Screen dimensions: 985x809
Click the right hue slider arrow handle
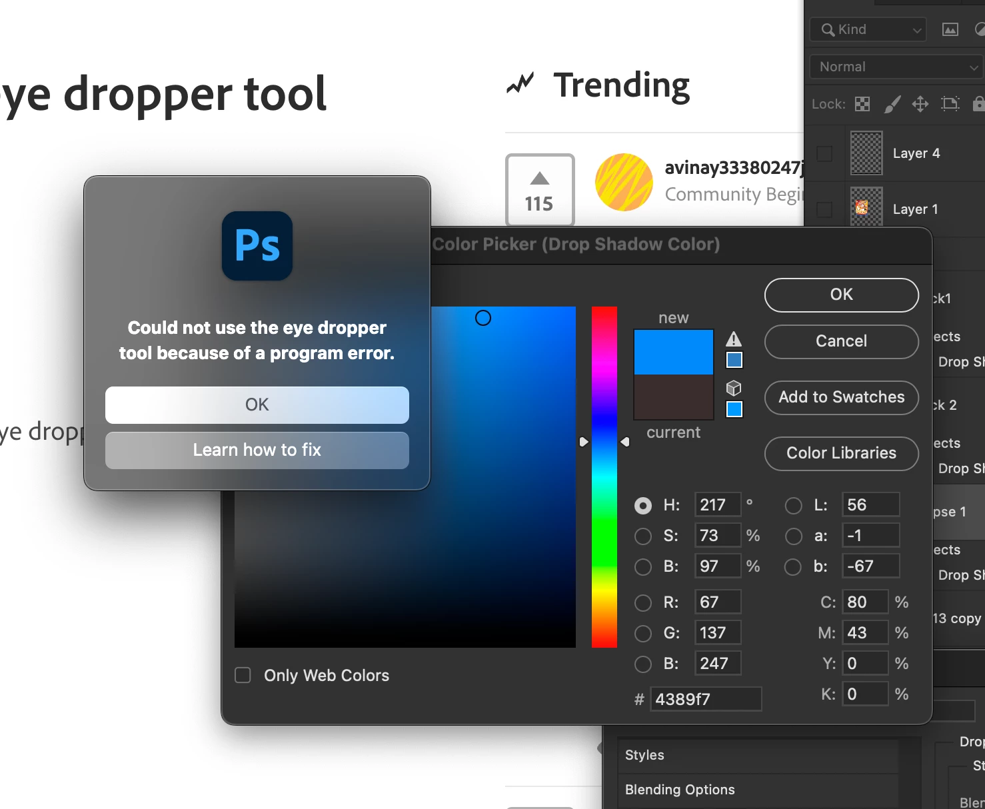pos(625,442)
